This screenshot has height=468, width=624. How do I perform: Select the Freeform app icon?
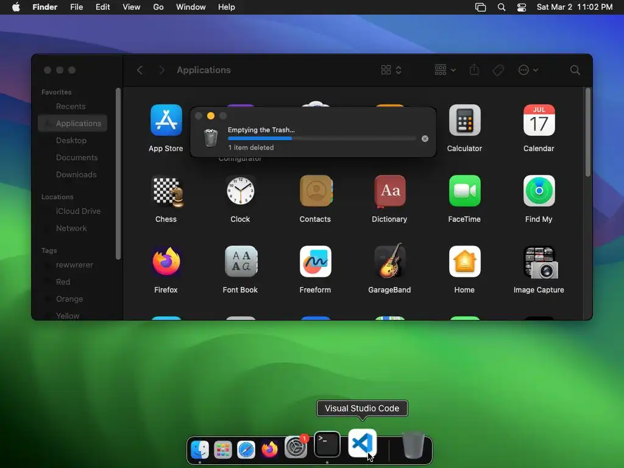tap(315, 261)
